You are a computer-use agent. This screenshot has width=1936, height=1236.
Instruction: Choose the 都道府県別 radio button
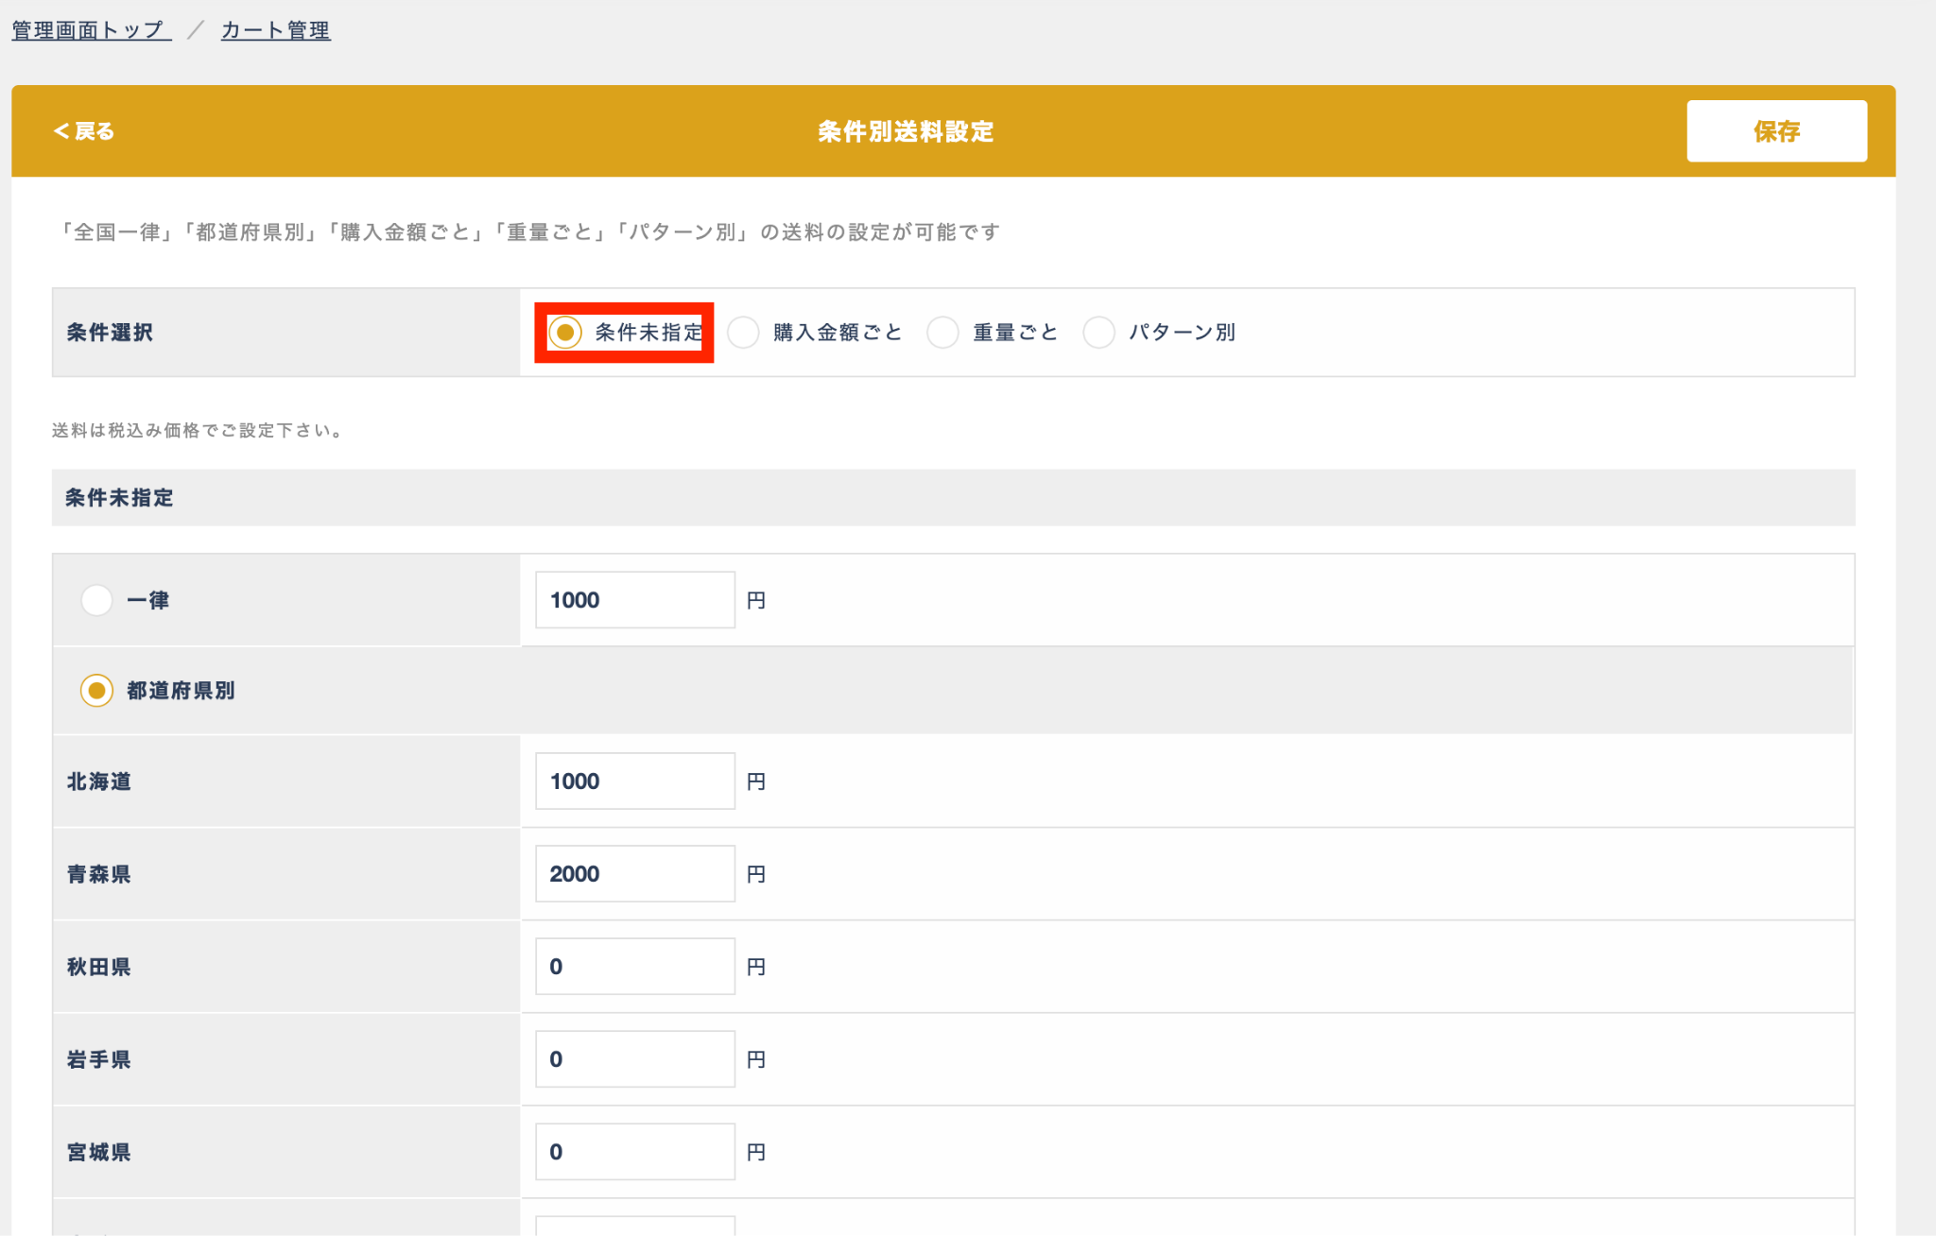pos(96,691)
